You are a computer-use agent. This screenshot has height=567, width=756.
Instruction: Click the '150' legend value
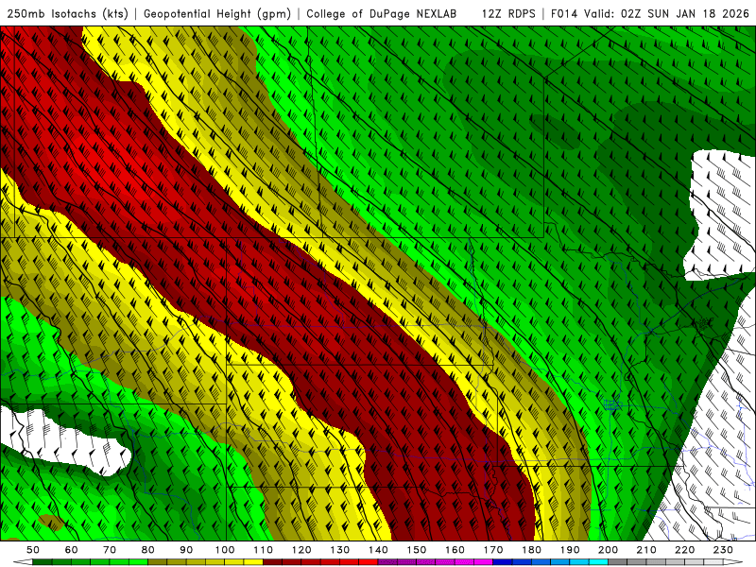tap(417, 550)
